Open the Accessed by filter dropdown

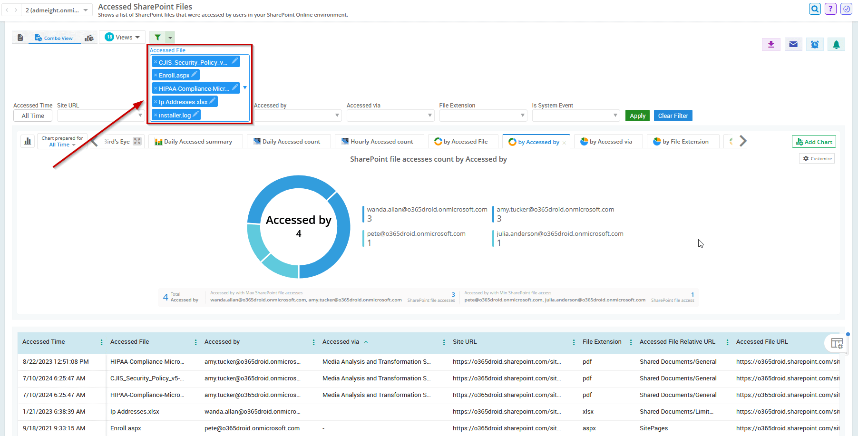[298, 116]
